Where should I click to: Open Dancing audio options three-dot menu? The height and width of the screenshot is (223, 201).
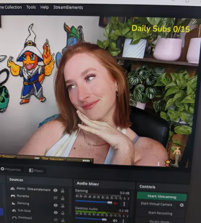coord(124,204)
